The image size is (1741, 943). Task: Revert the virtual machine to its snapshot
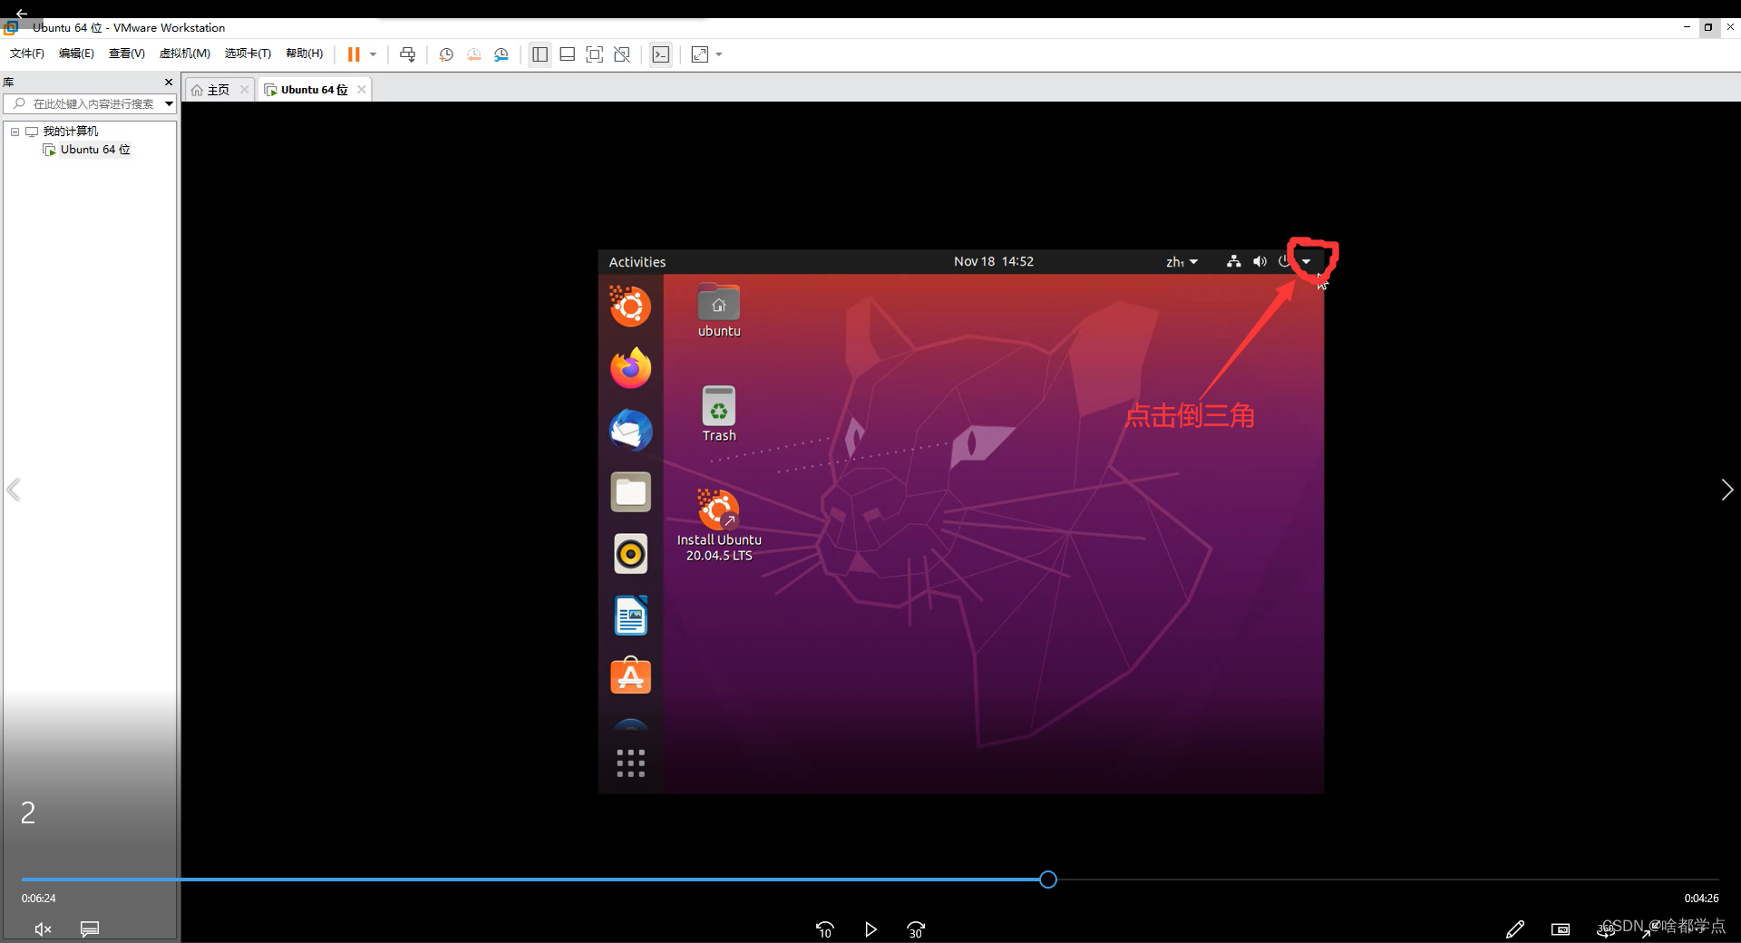coord(473,54)
